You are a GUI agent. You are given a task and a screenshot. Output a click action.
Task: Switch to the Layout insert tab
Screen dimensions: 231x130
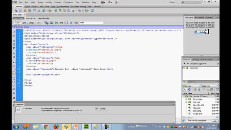point(27,6)
